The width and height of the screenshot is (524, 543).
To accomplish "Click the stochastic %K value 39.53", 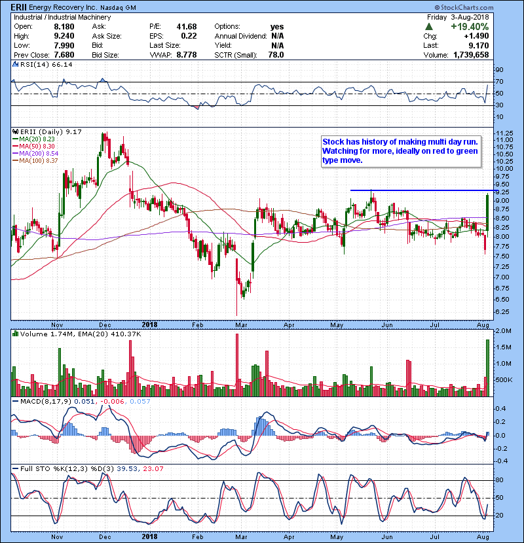I will 126,469.
